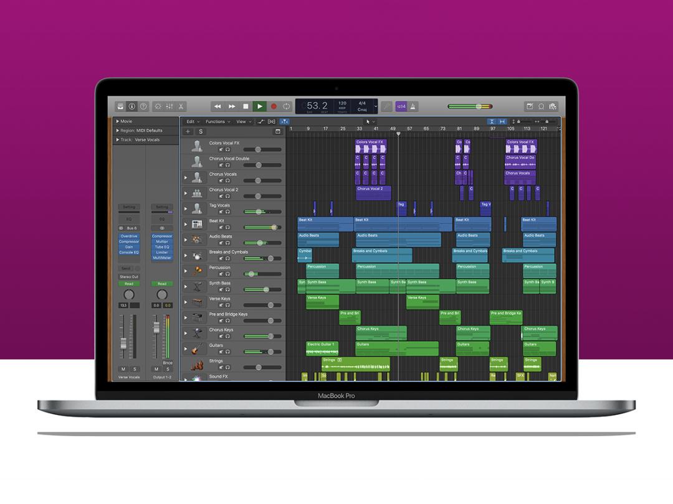Click the master volume slider
The height and width of the screenshot is (504, 673).
tap(479, 106)
